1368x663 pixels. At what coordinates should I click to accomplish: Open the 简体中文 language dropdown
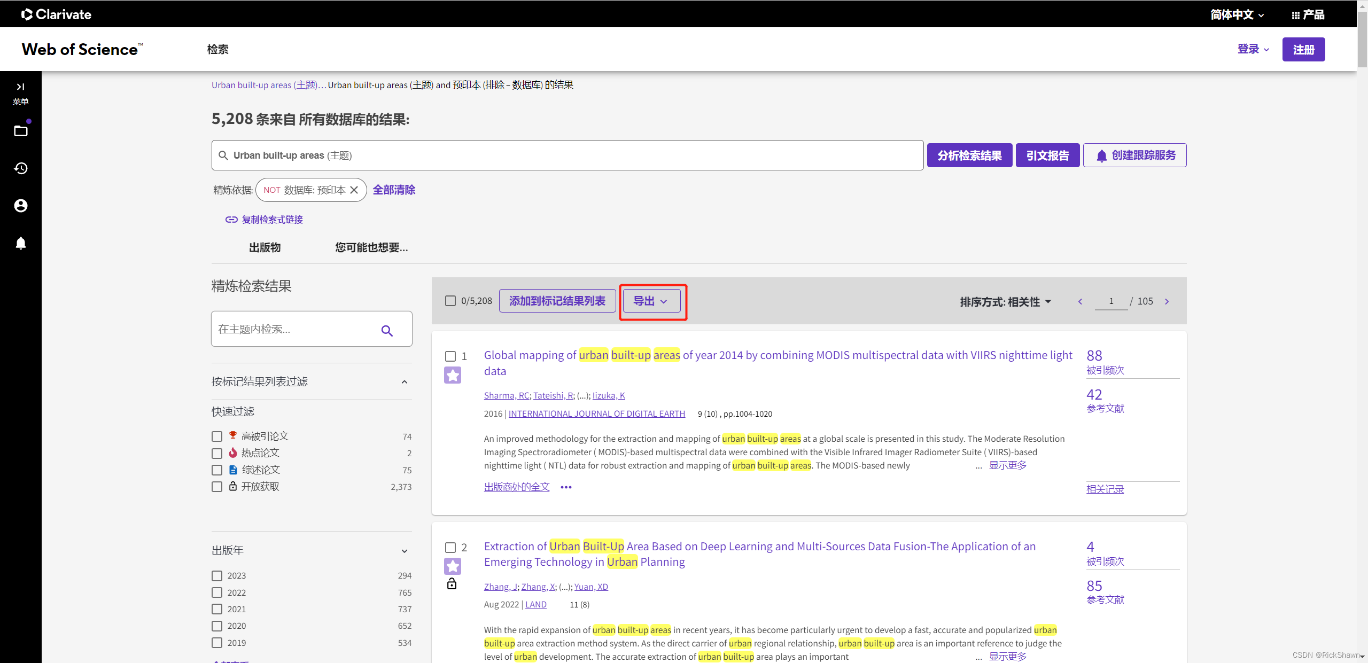(x=1238, y=14)
